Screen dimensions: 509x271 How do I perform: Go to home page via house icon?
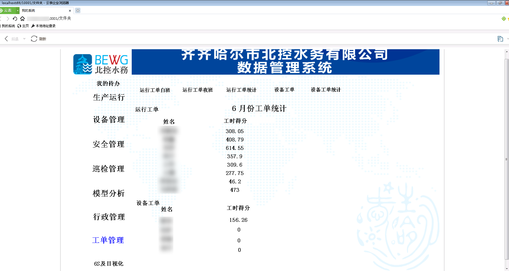pyautogui.click(x=22, y=19)
